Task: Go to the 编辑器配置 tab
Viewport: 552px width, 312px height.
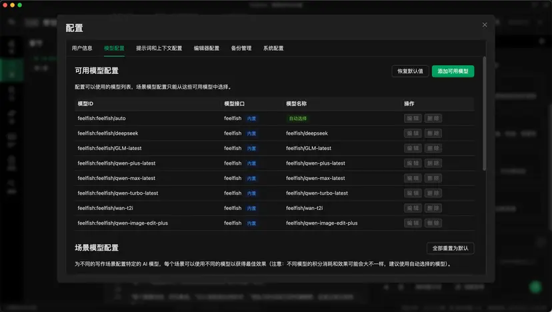Action: (206, 49)
